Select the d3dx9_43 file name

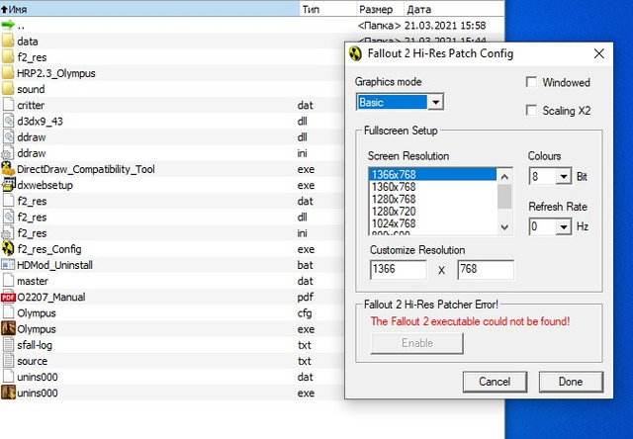click(x=40, y=121)
